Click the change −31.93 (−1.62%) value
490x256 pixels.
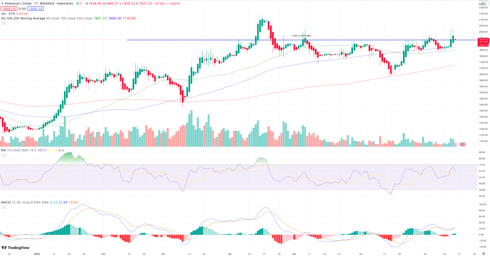(x=167, y=3)
